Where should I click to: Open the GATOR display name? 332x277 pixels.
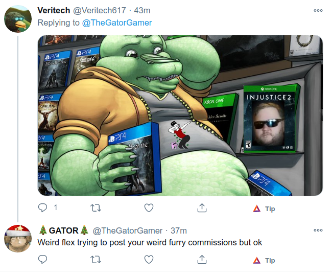click(64, 230)
